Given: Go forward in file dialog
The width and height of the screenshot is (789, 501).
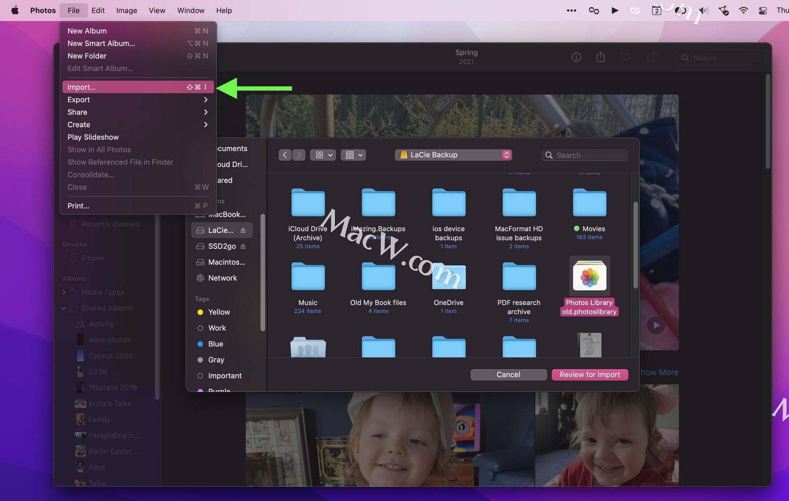Looking at the screenshot, I should point(299,155).
